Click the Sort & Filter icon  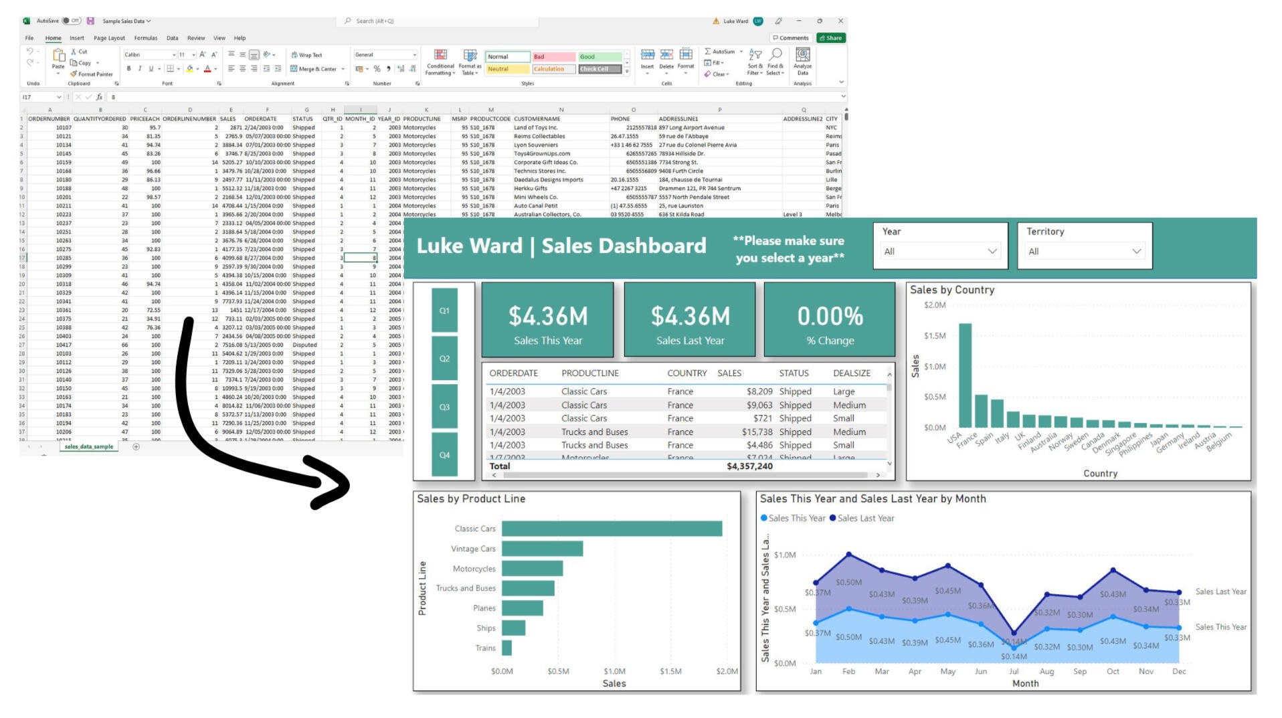755,55
